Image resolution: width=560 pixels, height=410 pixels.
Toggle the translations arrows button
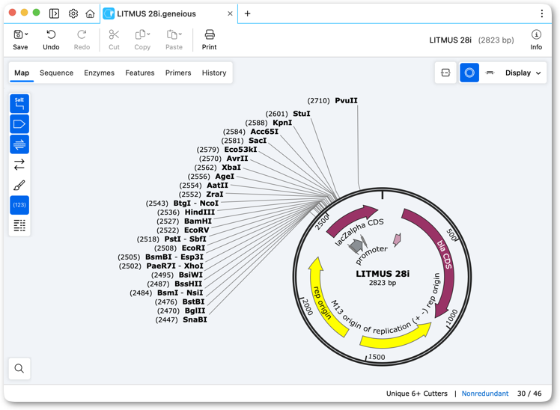coord(19,165)
